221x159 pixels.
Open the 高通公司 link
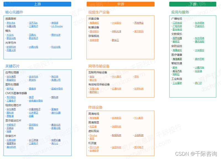tap(56, 80)
